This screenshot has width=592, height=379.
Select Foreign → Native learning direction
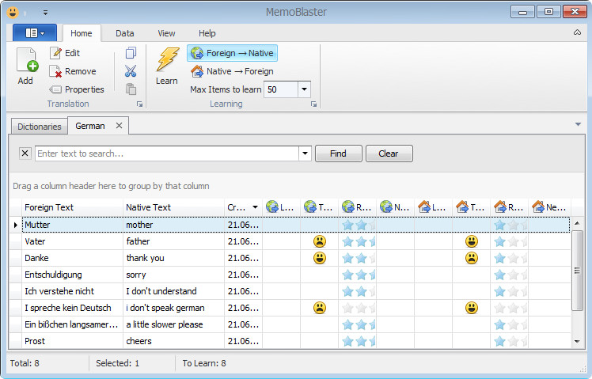pyautogui.click(x=232, y=53)
